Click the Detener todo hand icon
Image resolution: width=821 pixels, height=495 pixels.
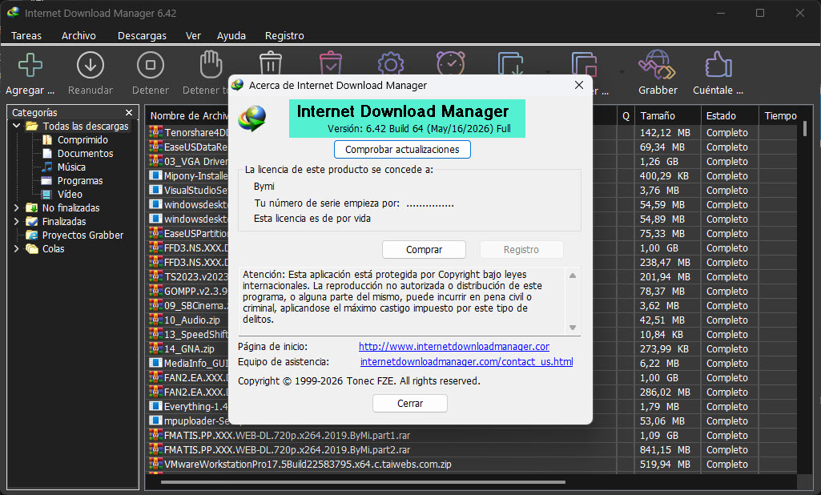(x=211, y=64)
